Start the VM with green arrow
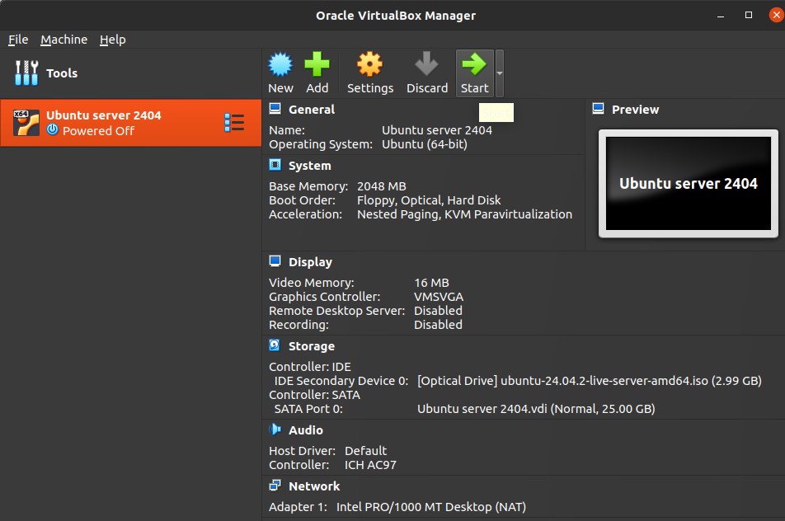Image resolution: width=785 pixels, height=521 pixels. (x=474, y=65)
